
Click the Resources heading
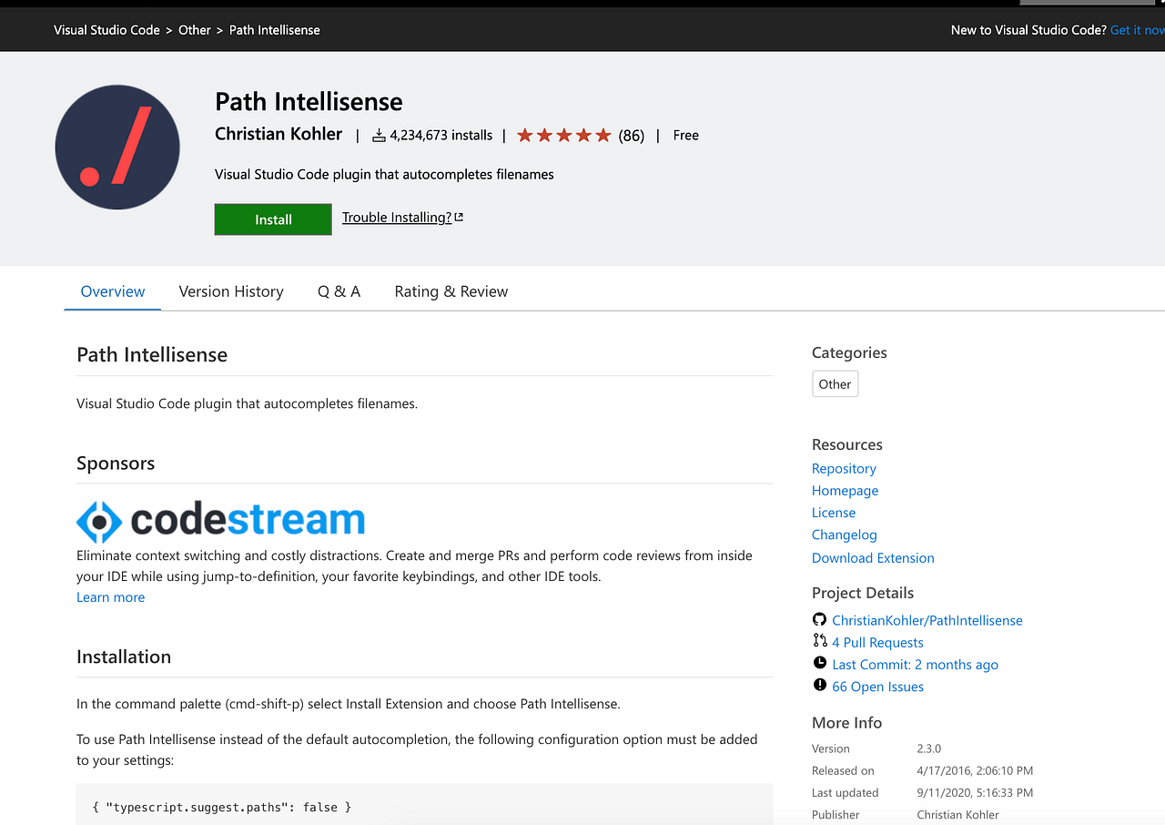click(847, 444)
